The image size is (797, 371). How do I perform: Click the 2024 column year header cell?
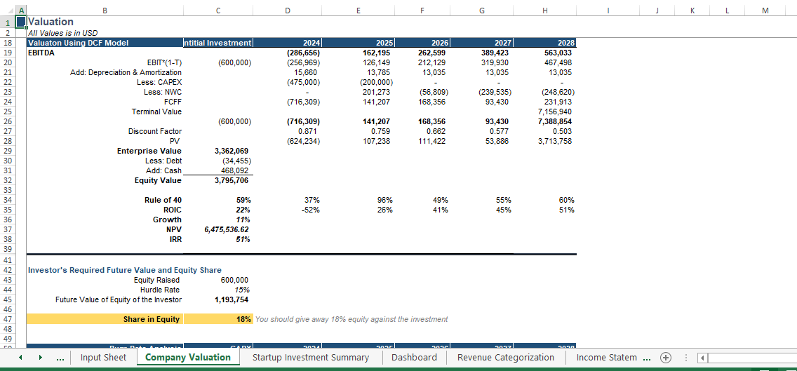288,43
